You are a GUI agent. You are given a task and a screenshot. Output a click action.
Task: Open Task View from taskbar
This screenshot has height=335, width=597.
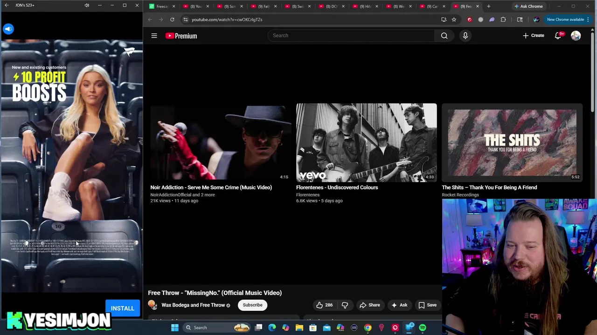pos(258,328)
